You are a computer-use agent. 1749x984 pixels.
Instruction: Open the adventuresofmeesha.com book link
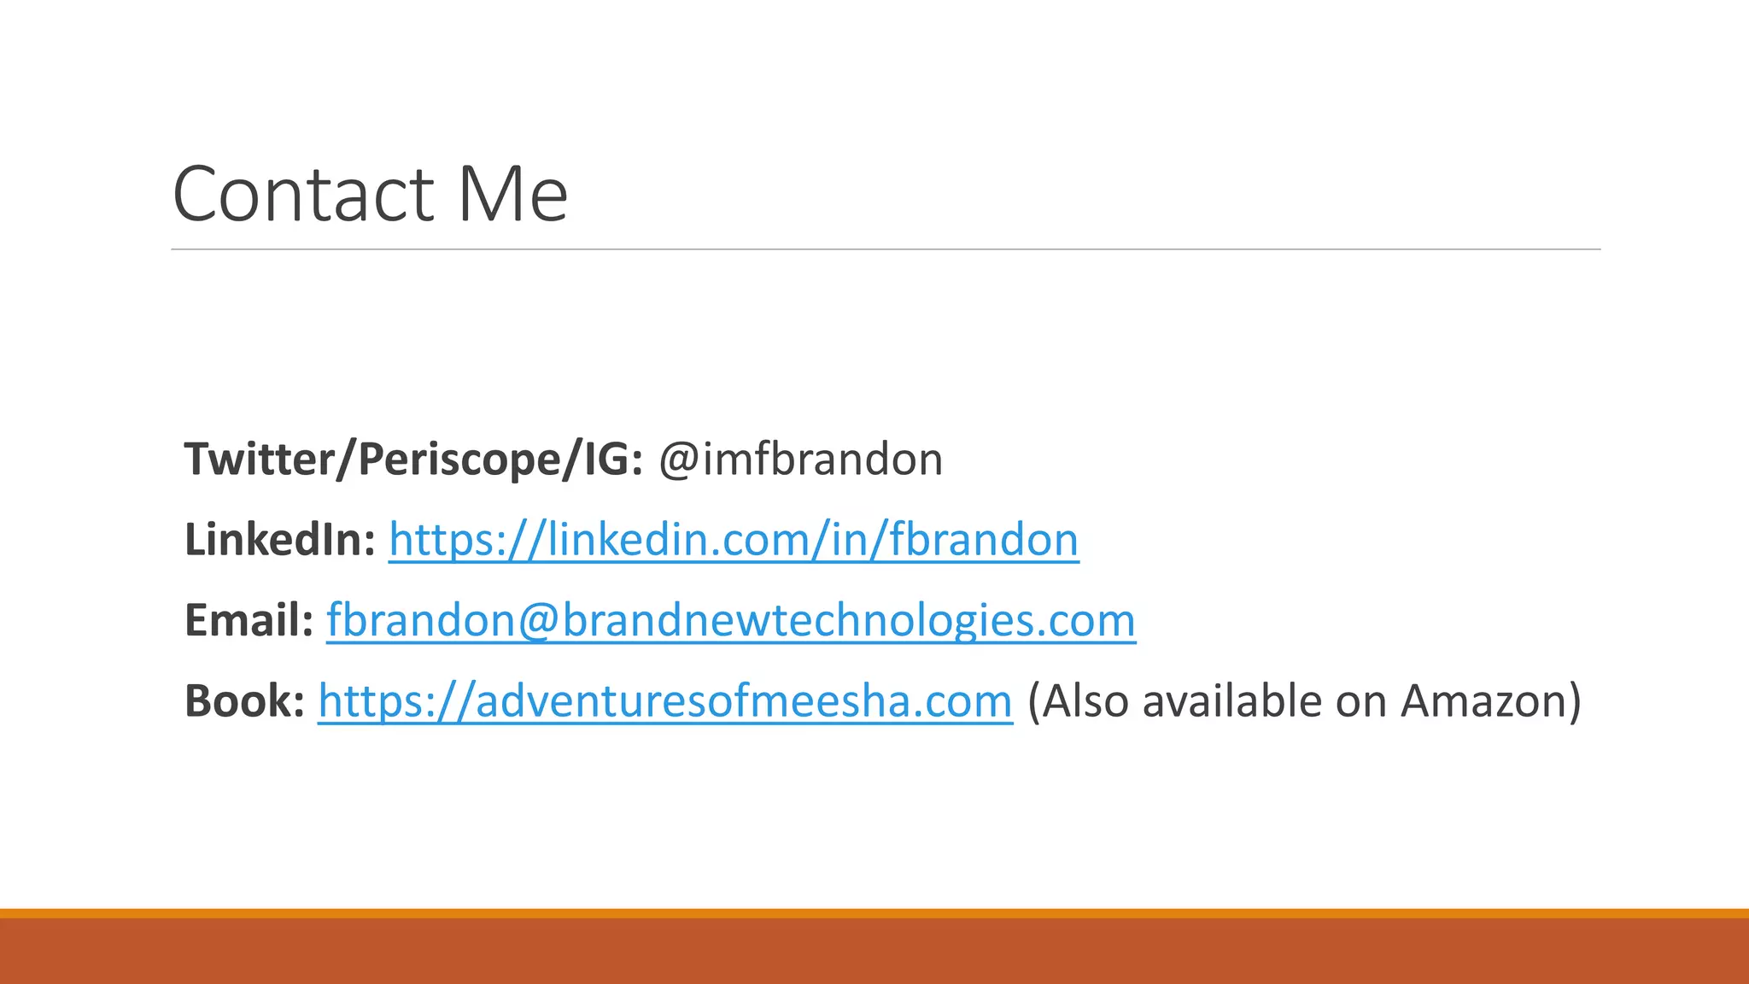click(x=664, y=701)
